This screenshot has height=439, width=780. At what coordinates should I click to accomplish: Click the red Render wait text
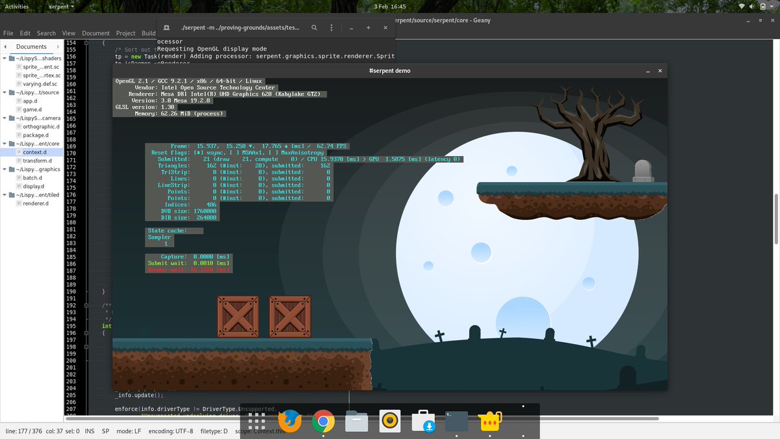coord(188,269)
